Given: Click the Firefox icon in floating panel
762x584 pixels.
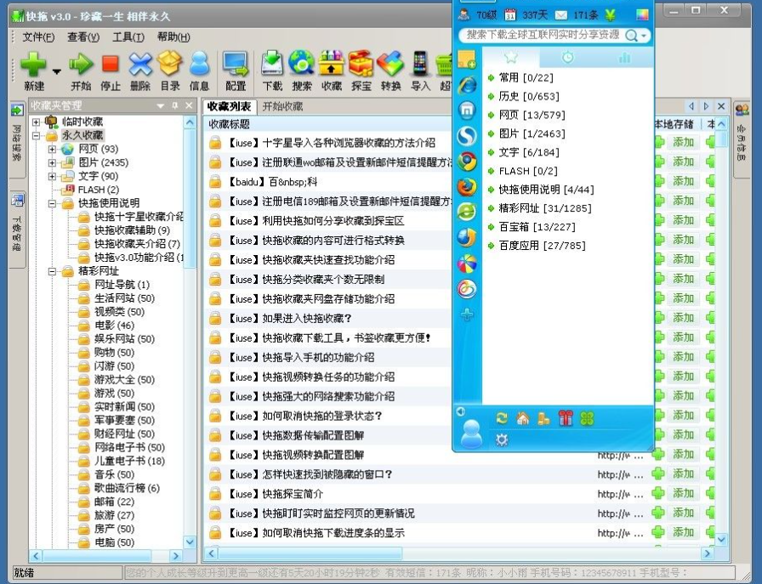Looking at the screenshot, I should pos(467,187).
